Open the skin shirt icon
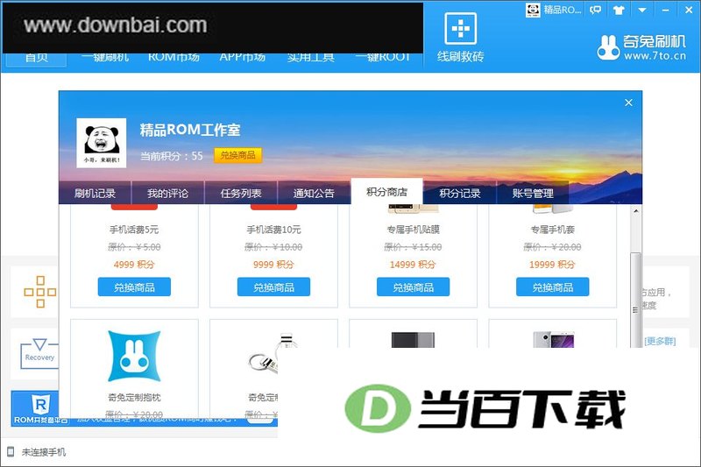The height and width of the screenshot is (467, 701). click(619, 10)
